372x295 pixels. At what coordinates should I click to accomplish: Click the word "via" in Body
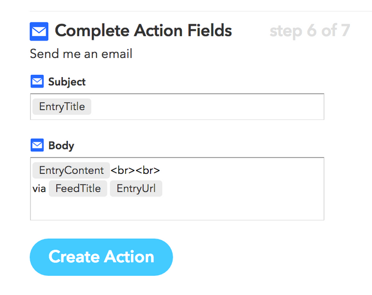tap(40, 188)
